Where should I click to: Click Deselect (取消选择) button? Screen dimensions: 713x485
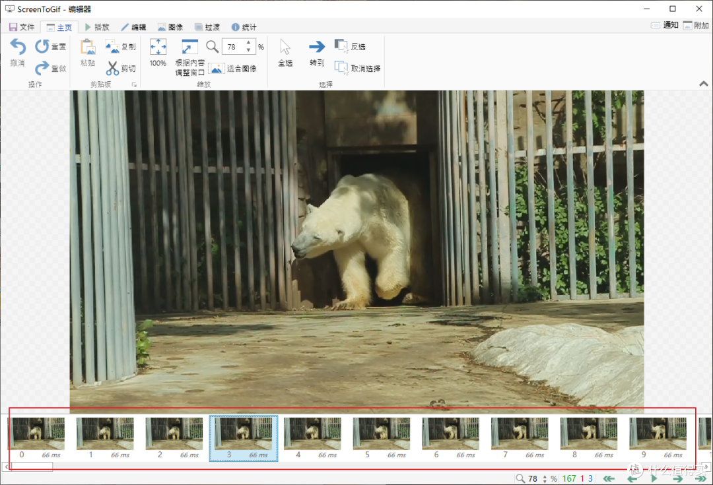pos(357,68)
